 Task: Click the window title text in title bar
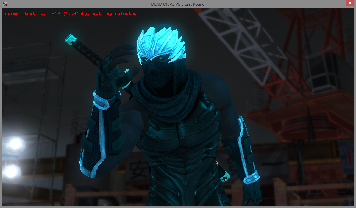(178, 4)
